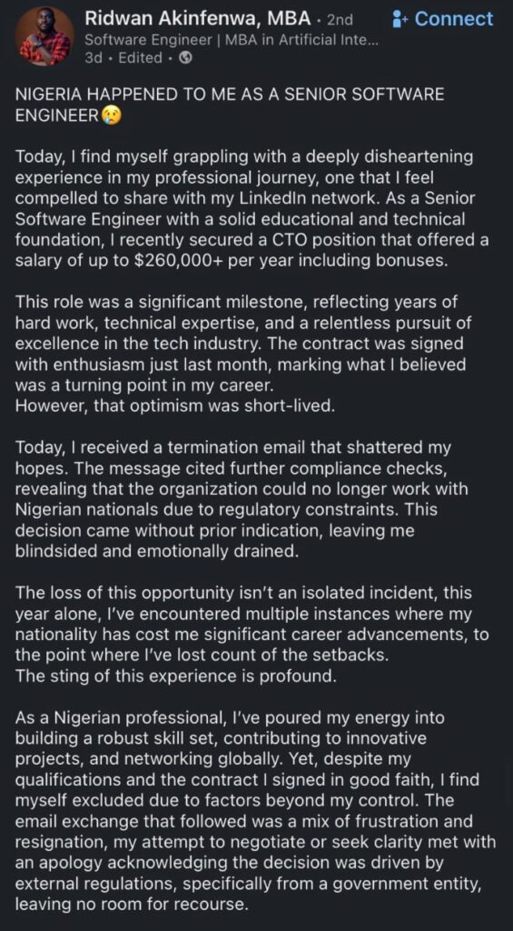
Task: Click the globe public visibility icon
Action: (x=183, y=58)
